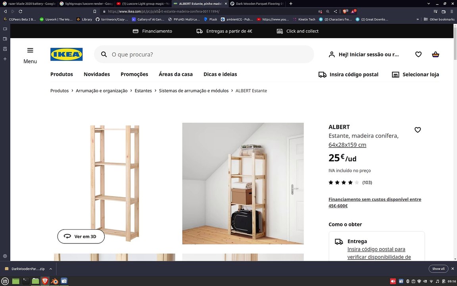Screen dimensions: 457x286
Task: Go to the IKEA logo homepage
Action: 67,54
